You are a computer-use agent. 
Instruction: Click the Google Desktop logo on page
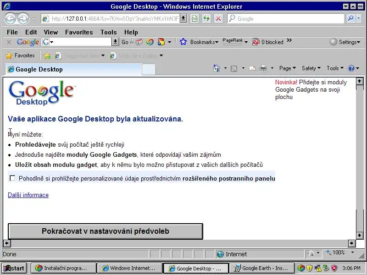coord(42,93)
